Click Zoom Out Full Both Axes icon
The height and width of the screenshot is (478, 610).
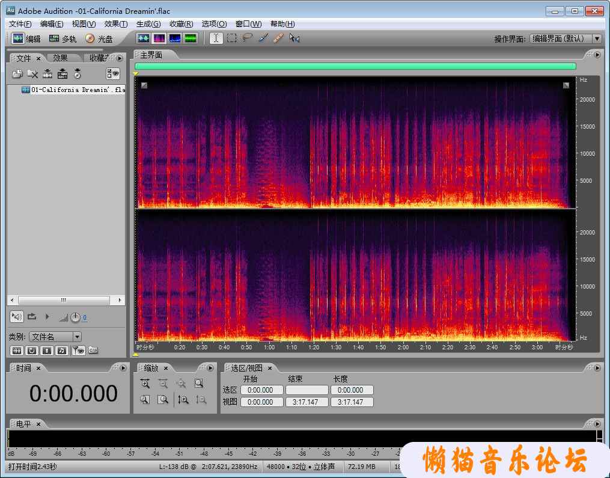pos(181,384)
